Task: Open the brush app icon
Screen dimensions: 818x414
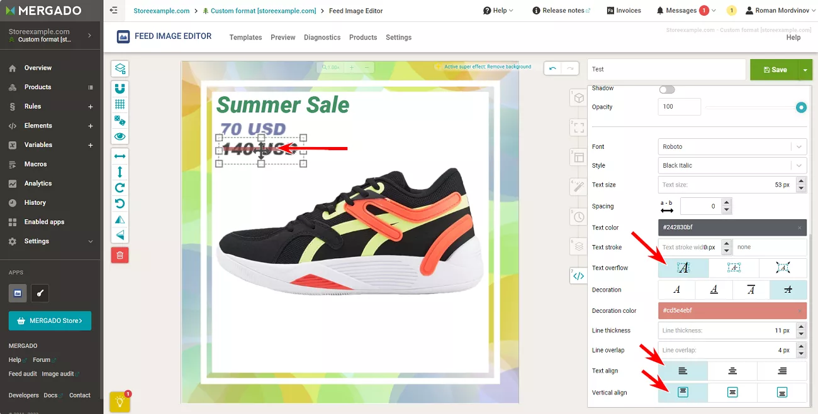Action: point(40,293)
